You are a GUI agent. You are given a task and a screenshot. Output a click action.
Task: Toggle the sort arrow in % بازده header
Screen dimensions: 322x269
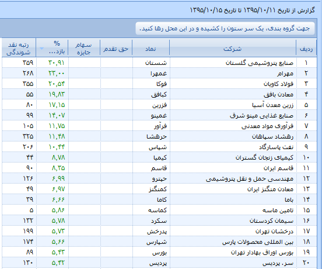pyautogui.click(x=41, y=49)
